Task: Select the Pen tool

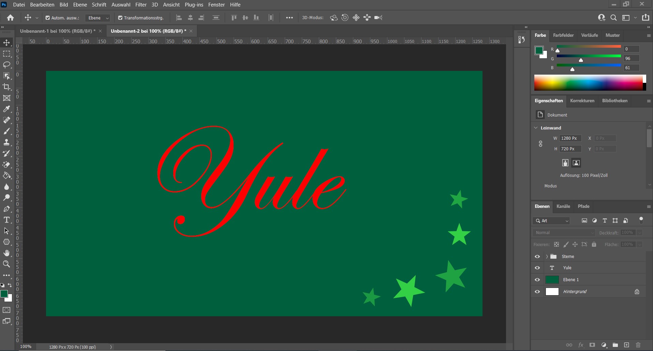Action: [6, 209]
